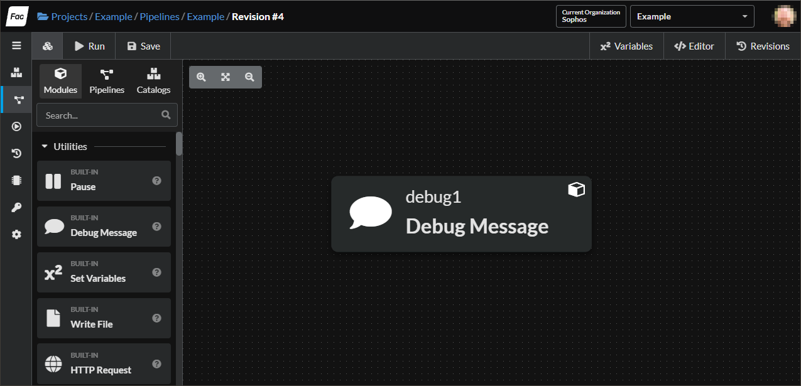Click the help icon for the HTTP Request module
This screenshot has width=801, height=386.
coord(157,364)
